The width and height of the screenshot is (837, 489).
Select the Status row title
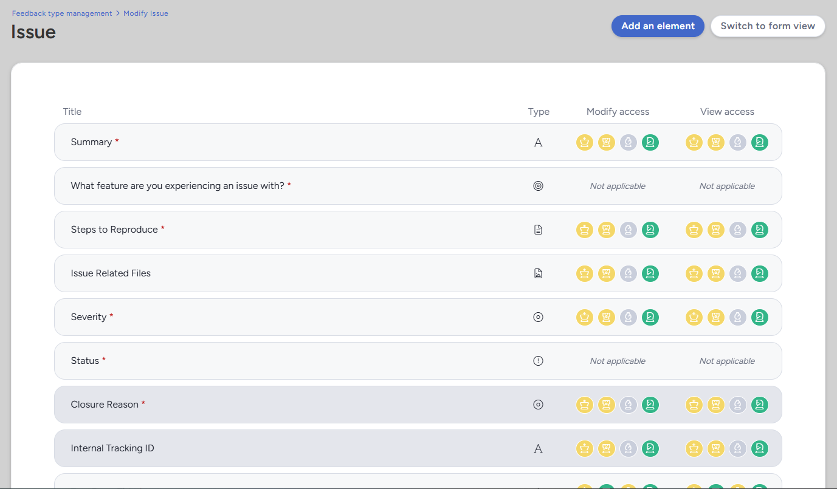click(x=85, y=361)
